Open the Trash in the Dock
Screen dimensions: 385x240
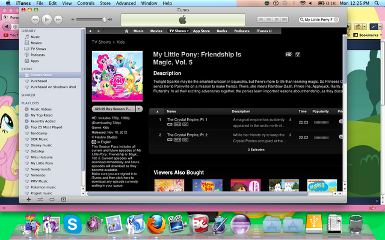point(356,224)
